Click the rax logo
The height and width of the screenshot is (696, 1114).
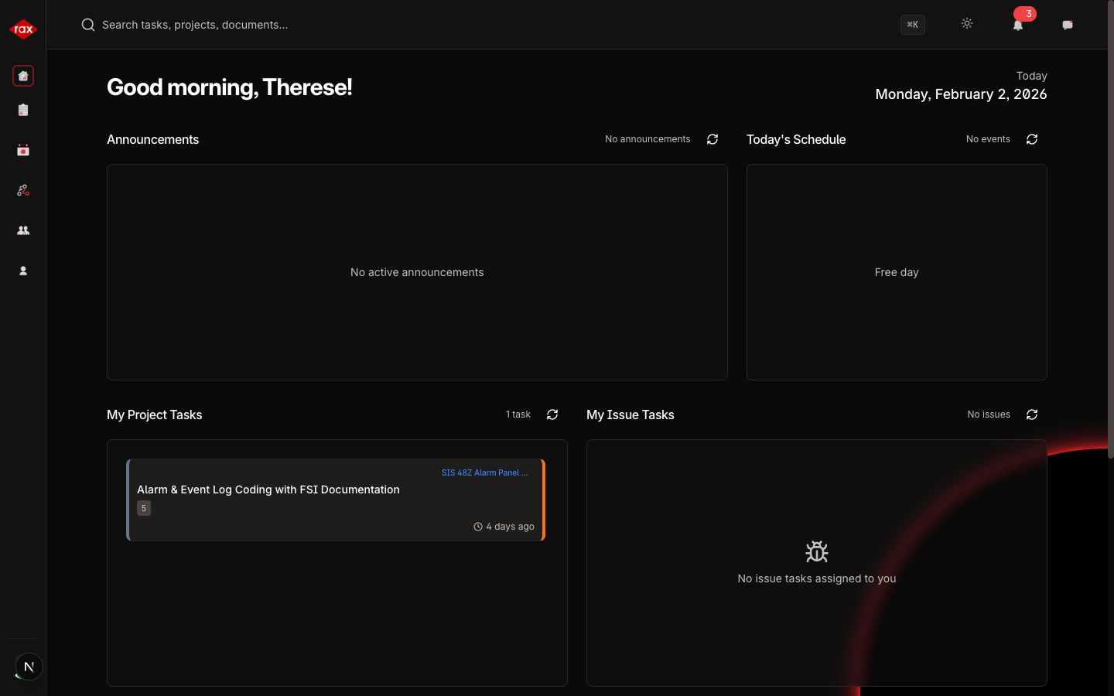point(23,29)
